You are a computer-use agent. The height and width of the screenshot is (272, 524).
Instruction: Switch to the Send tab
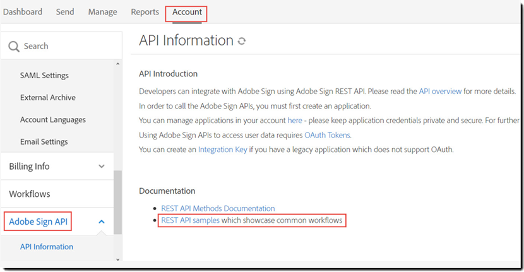[x=65, y=12]
